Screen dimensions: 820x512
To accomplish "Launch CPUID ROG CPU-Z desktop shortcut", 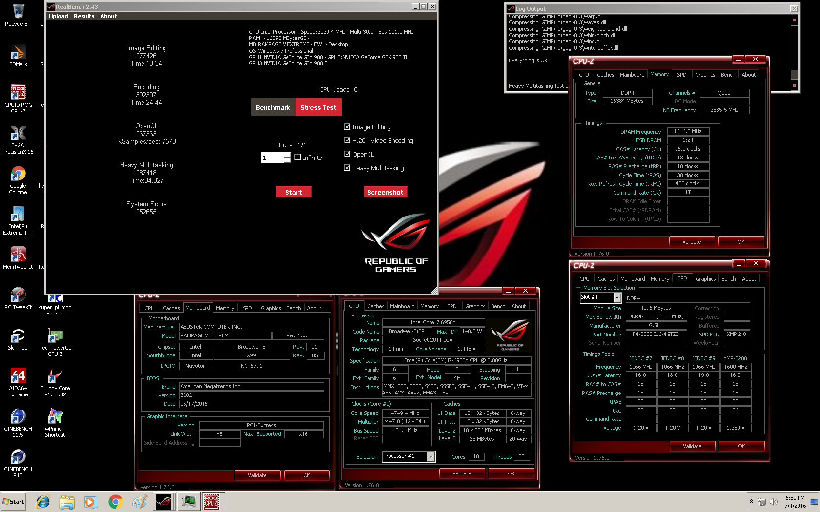I will (18, 99).
